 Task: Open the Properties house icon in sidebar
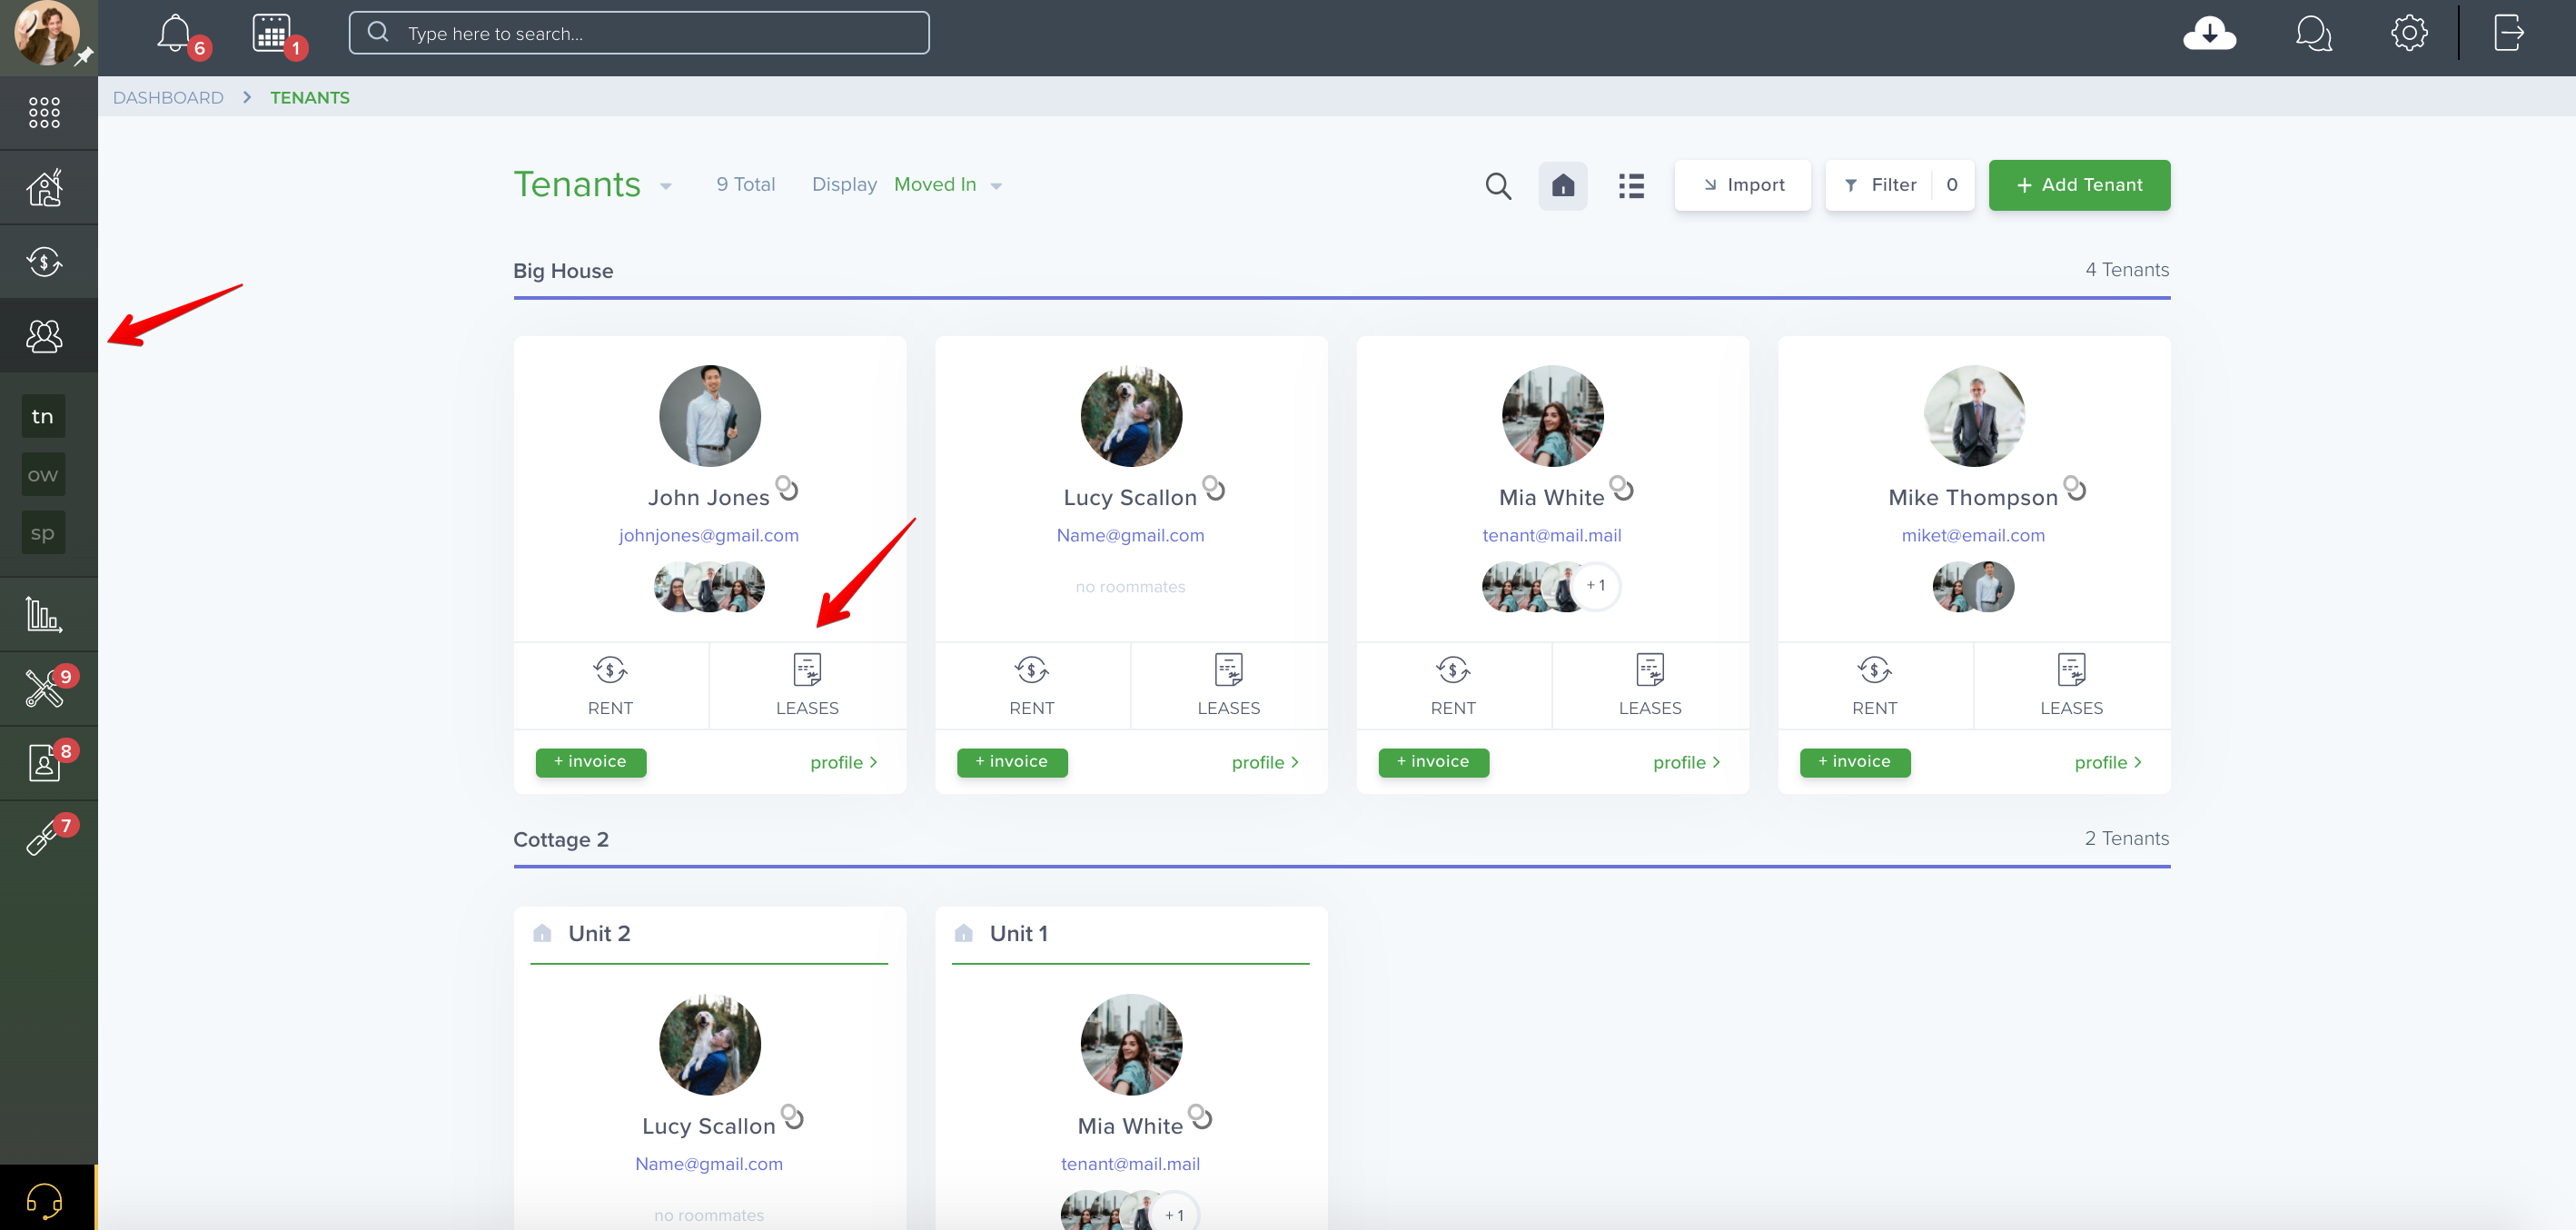coord(44,187)
